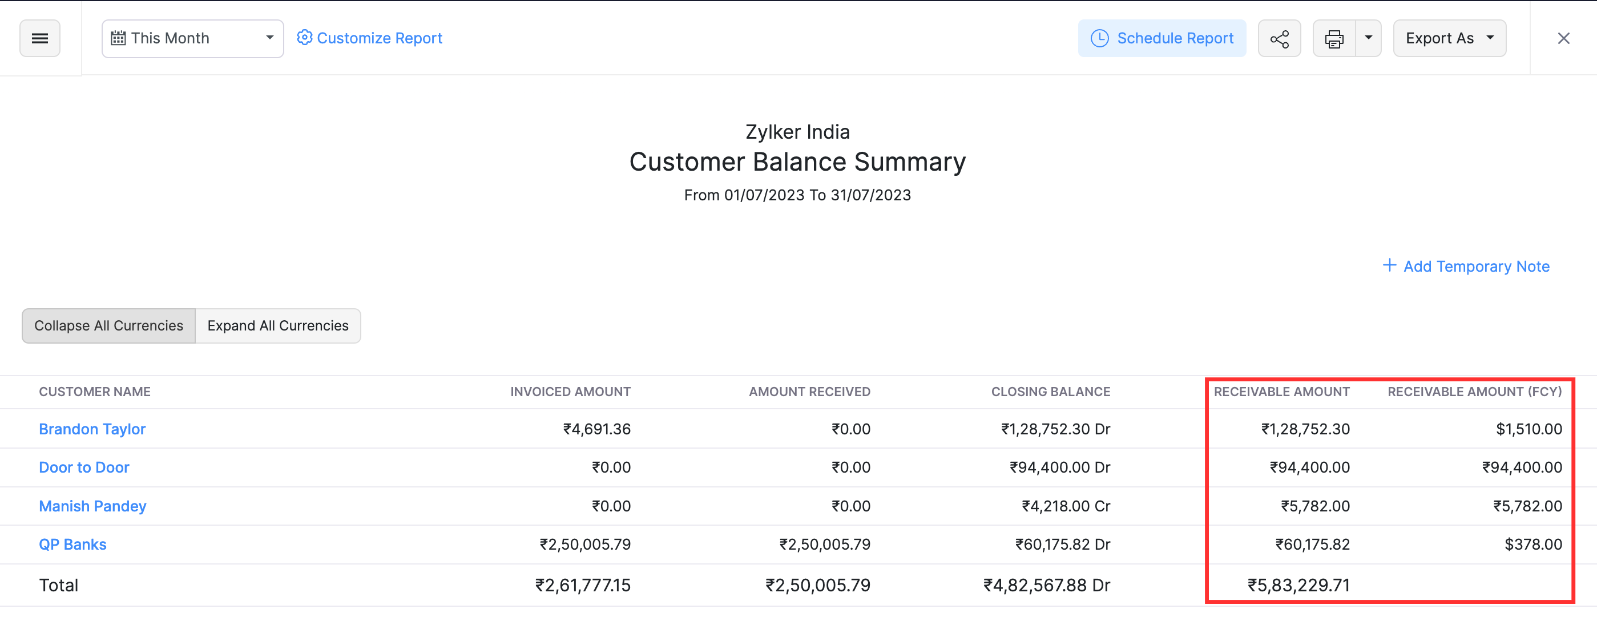Print the report via the printer icon
1597x637 pixels.
1334,38
